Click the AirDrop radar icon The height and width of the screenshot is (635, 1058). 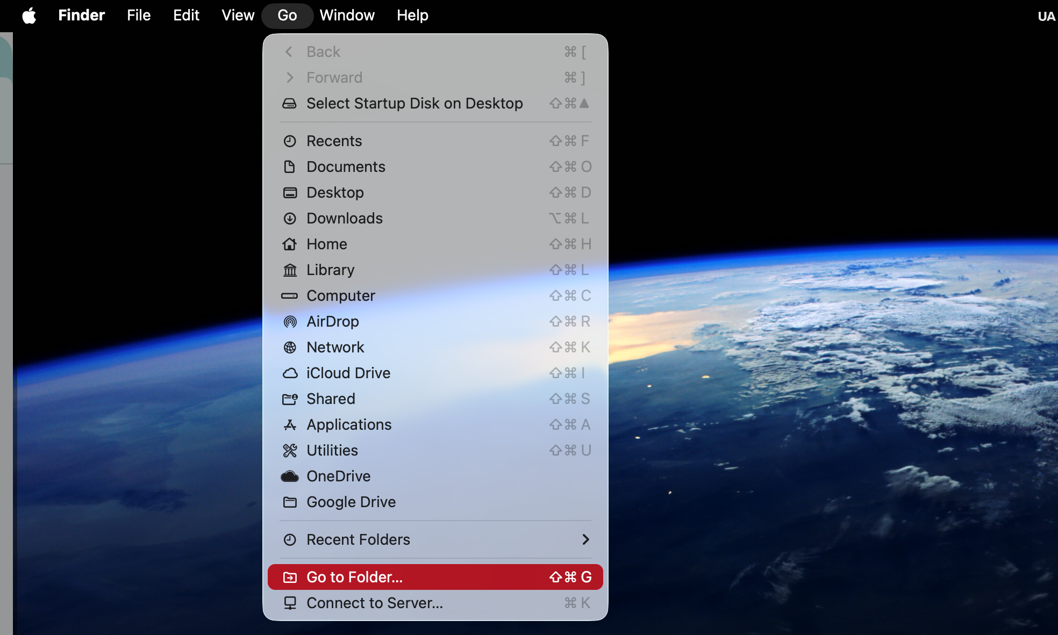click(x=290, y=321)
